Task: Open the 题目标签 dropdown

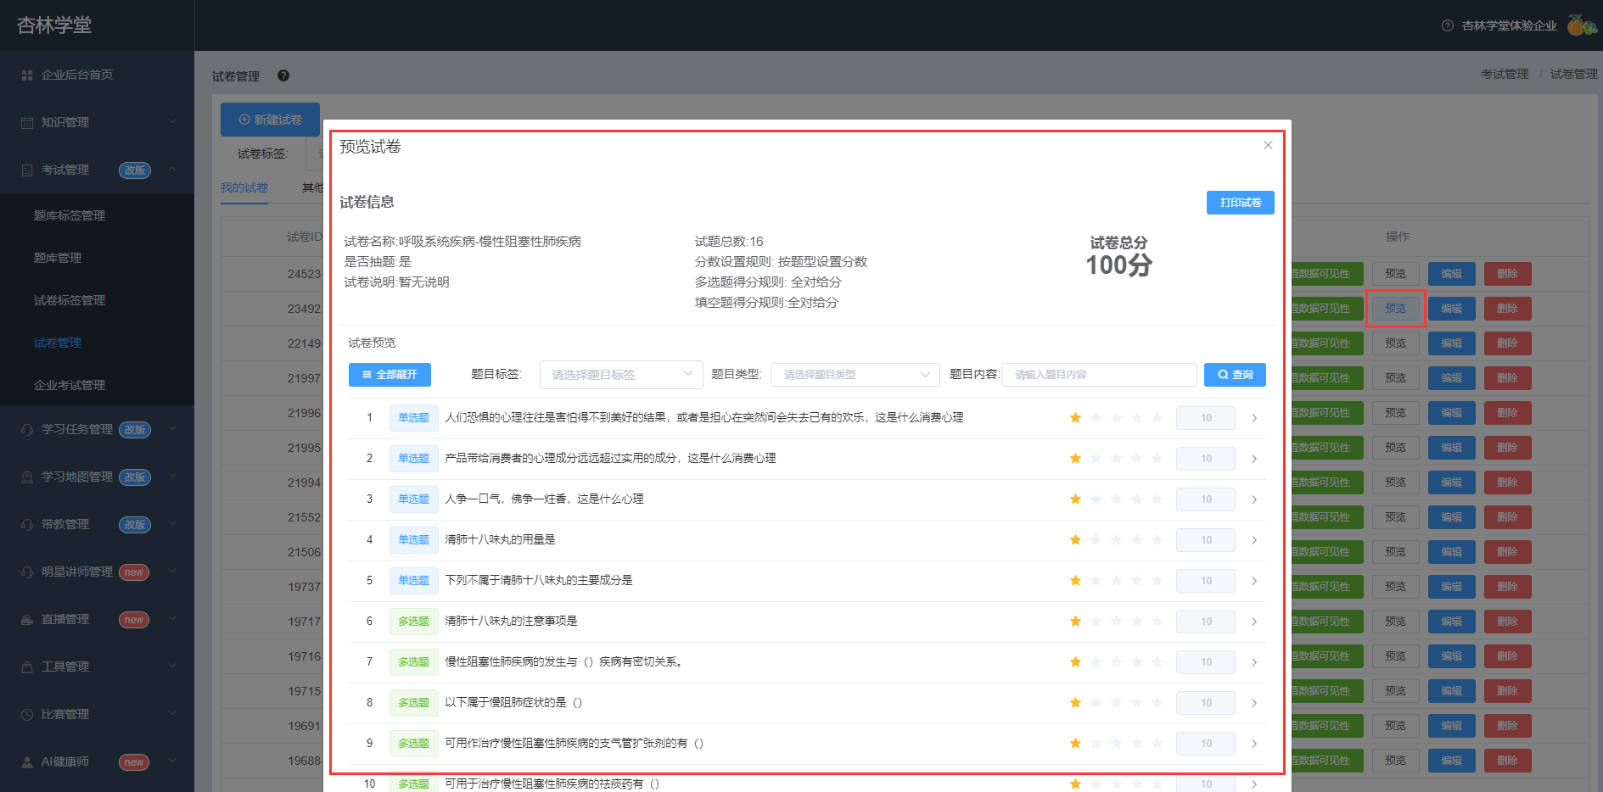Action: point(621,375)
